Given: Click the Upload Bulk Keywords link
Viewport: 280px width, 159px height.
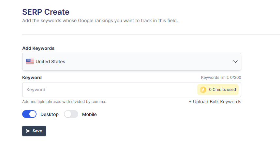Looking at the screenshot, I should click(217, 102).
